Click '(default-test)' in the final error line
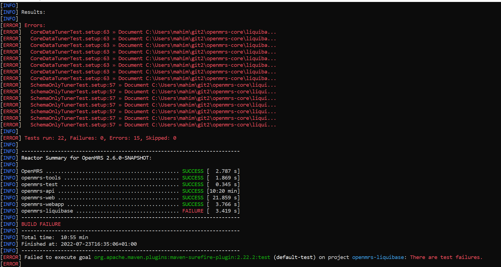501x267 pixels. pyautogui.click(x=295, y=257)
